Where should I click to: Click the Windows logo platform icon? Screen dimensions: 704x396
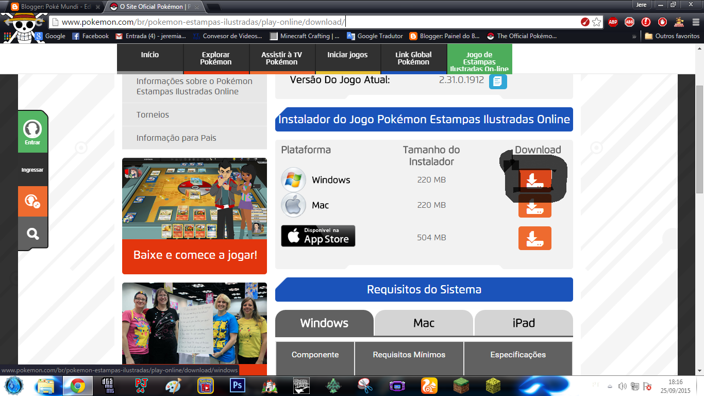(293, 180)
